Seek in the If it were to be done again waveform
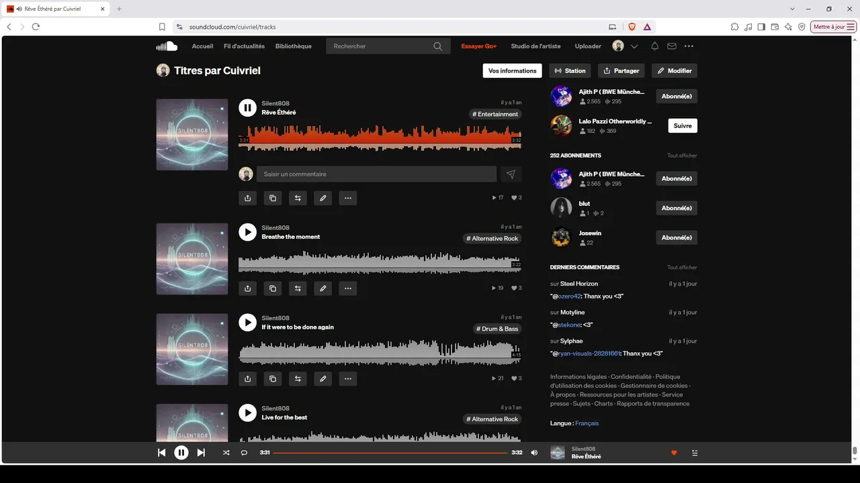Image resolution: width=860 pixels, height=483 pixels. [x=380, y=353]
